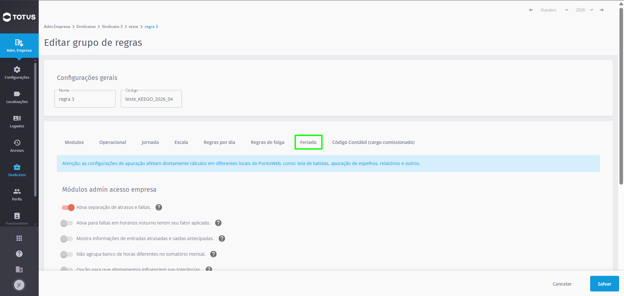Open the company building icon in sidebar
This screenshot has height=296, width=624.
click(x=19, y=269)
